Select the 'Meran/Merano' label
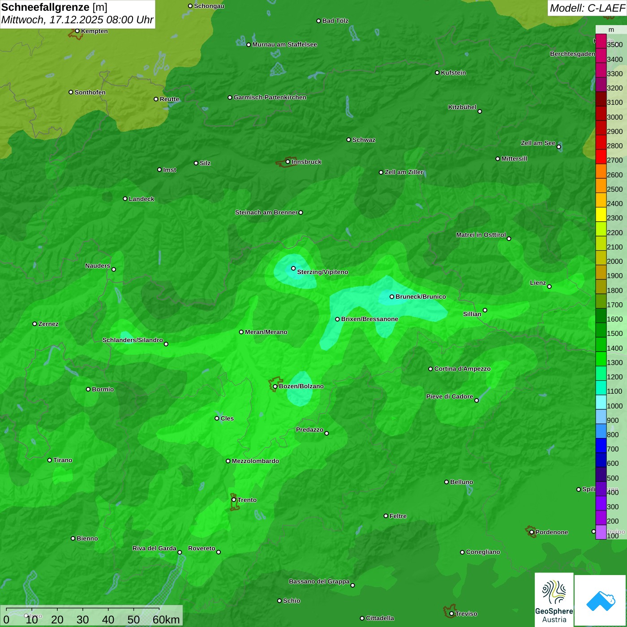Image resolution: width=627 pixels, height=627 pixels. pyautogui.click(x=266, y=332)
